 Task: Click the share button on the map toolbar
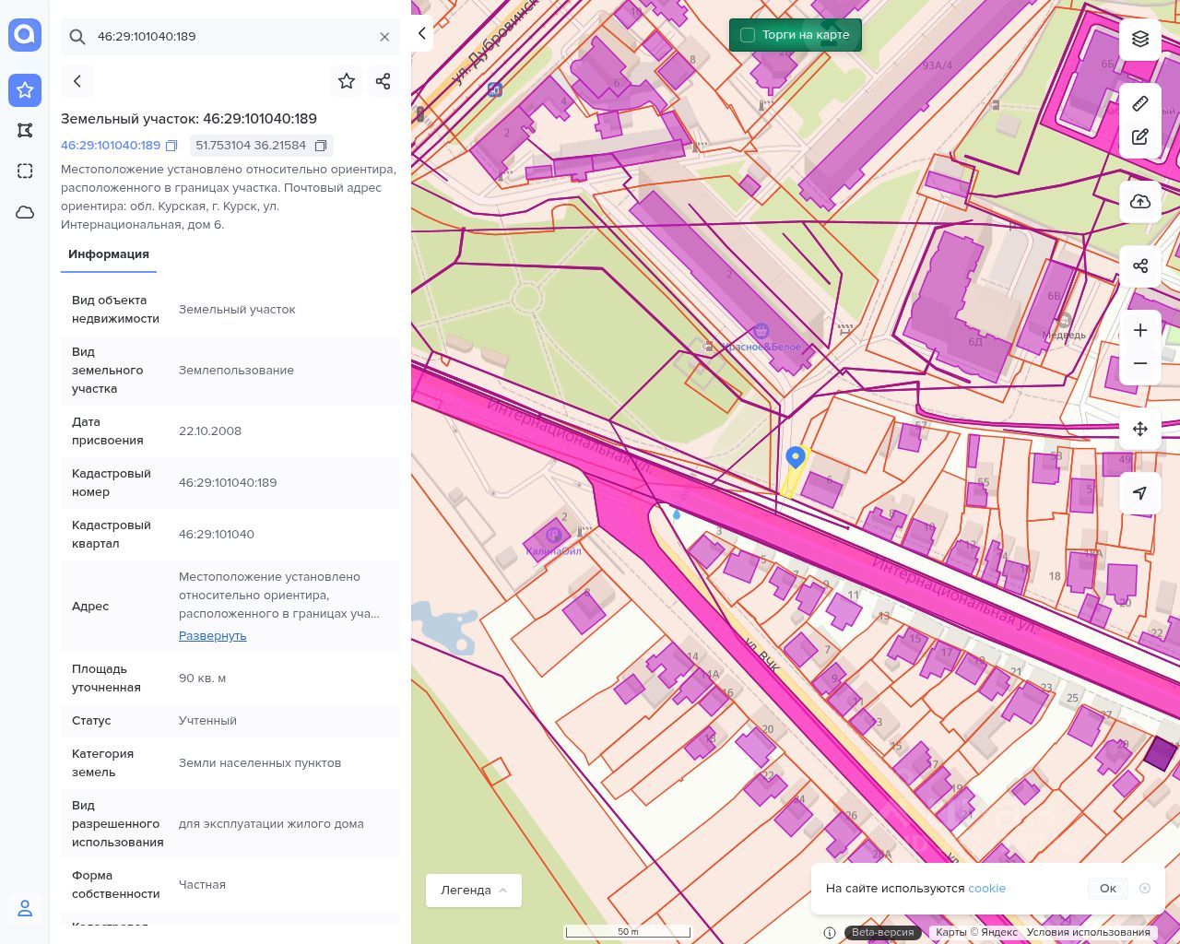(x=1140, y=266)
